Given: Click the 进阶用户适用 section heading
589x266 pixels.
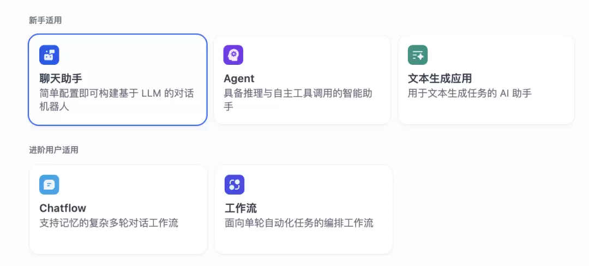Looking at the screenshot, I should [x=53, y=150].
